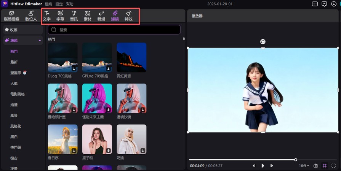
Task: Click the HitPaw Edimakor logo icon
Action: click(x=5, y=4)
